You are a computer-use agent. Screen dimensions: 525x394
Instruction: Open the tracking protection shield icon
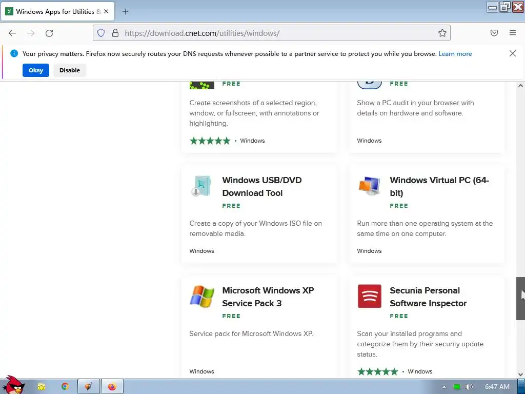point(101,33)
